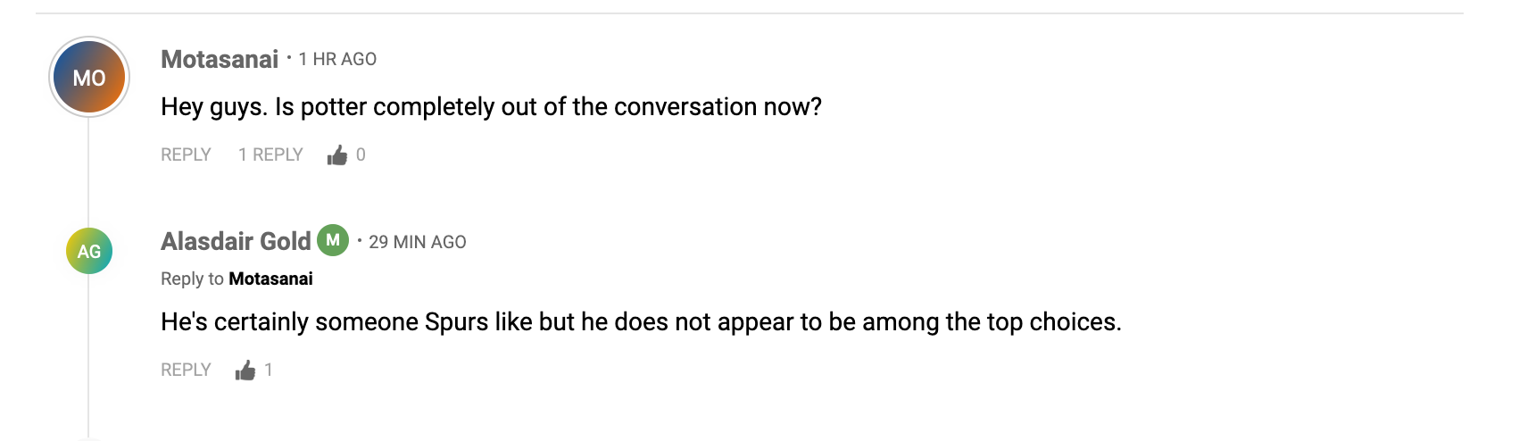Open the AG profile avatar
Viewport: 1519px width, 441px height.
click(x=89, y=251)
